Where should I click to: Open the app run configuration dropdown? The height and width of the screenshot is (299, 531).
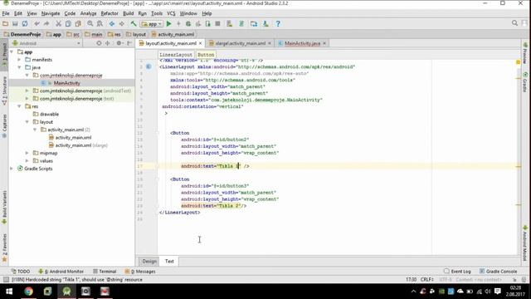click(x=152, y=24)
